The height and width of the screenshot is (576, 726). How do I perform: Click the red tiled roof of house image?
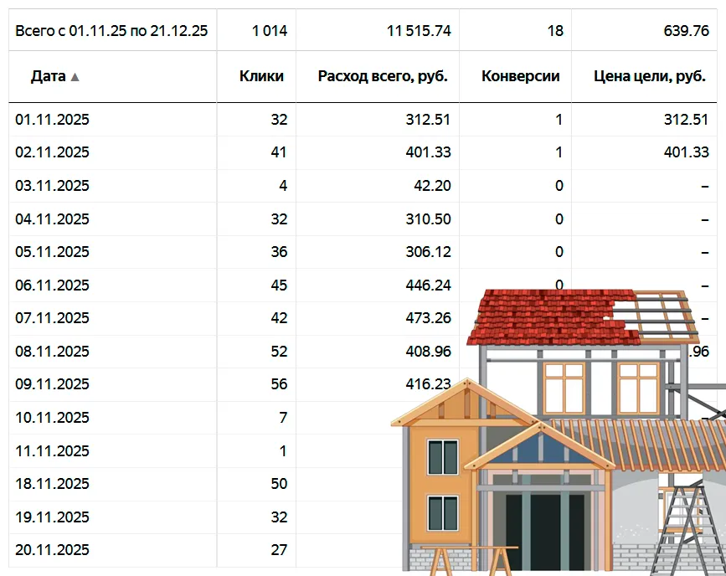coord(544,318)
